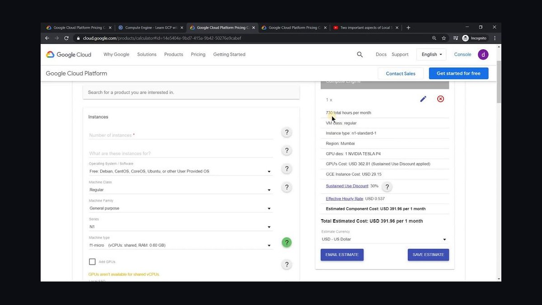Click the product search box

coord(191,92)
